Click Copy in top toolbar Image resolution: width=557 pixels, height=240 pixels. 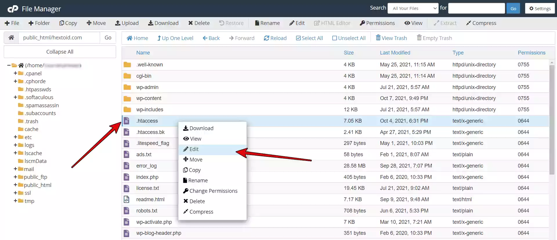68,23
